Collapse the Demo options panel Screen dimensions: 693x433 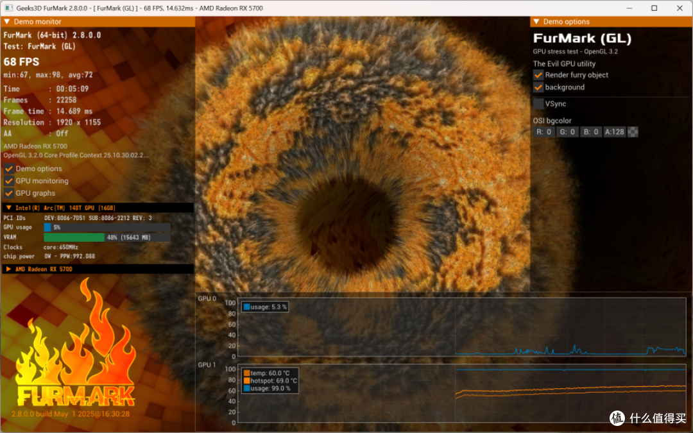pyautogui.click(x=536, y=22)
